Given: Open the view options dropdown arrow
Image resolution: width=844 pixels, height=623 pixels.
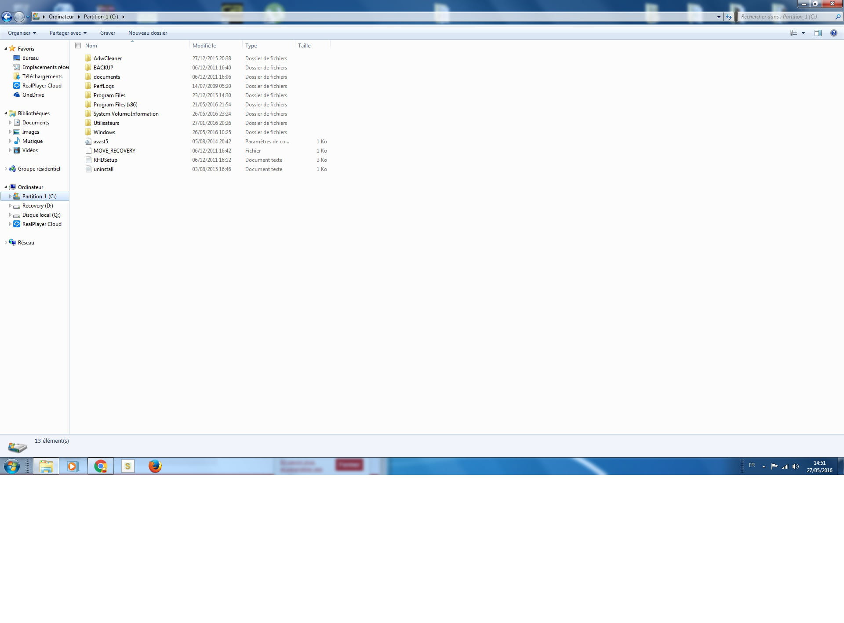Looking at the screenshot, I should [803, 33].
